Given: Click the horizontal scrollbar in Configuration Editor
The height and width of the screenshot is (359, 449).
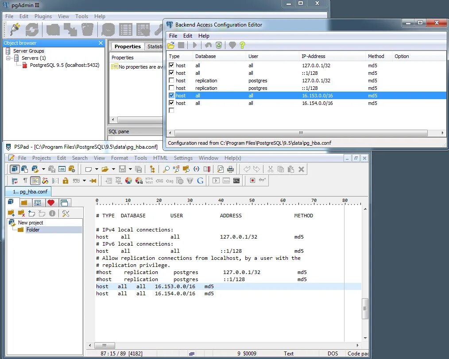Looking at the screenshot, I should point(301,133).
